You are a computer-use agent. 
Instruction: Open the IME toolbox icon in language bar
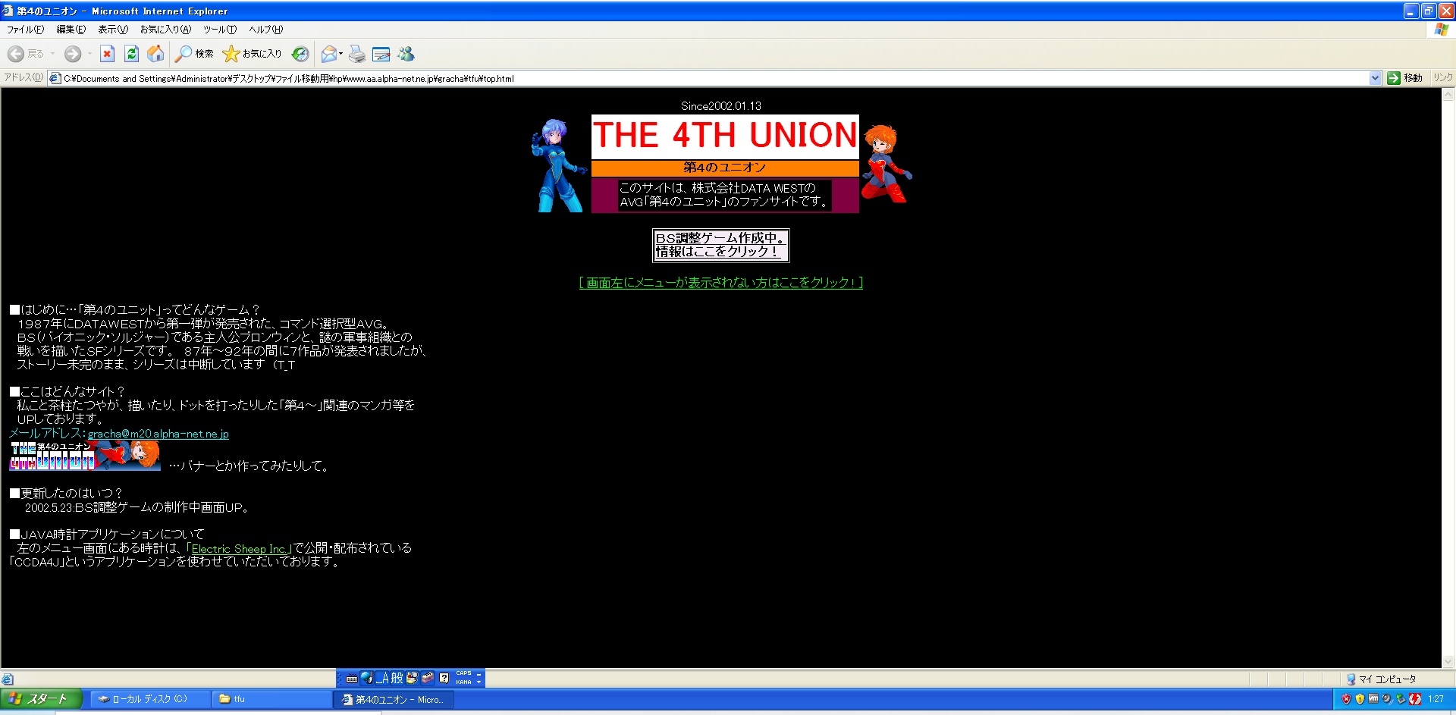click(x=428, y=678)
